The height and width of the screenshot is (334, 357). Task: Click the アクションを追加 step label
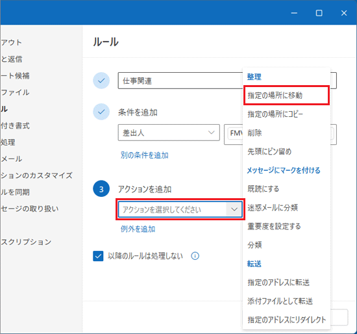(x=145, y=189)
